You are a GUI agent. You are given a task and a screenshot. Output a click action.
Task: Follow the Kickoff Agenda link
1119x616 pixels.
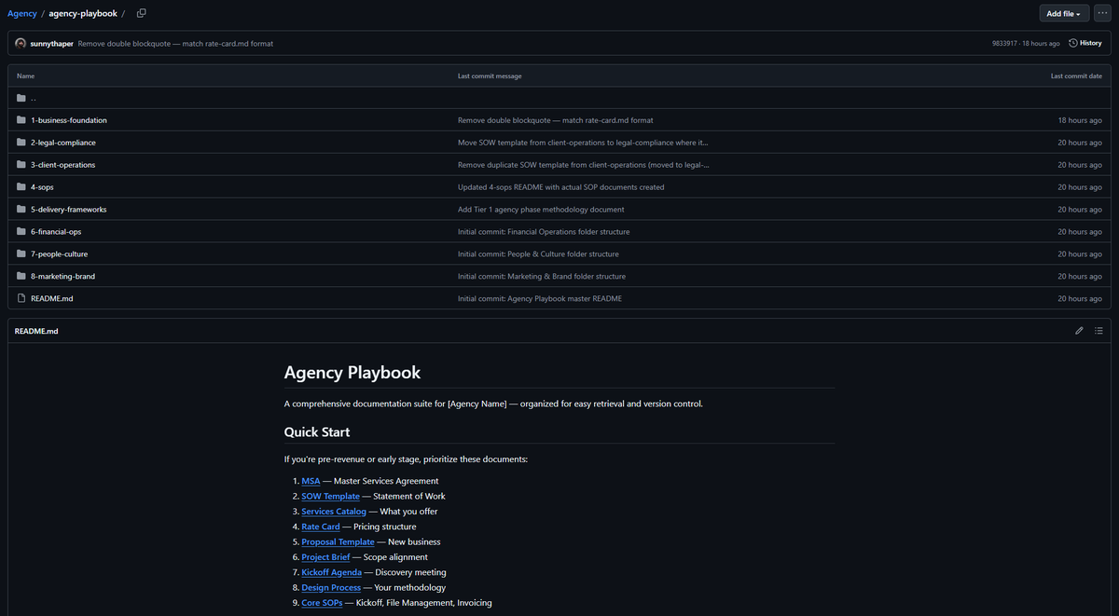(331, 572)
